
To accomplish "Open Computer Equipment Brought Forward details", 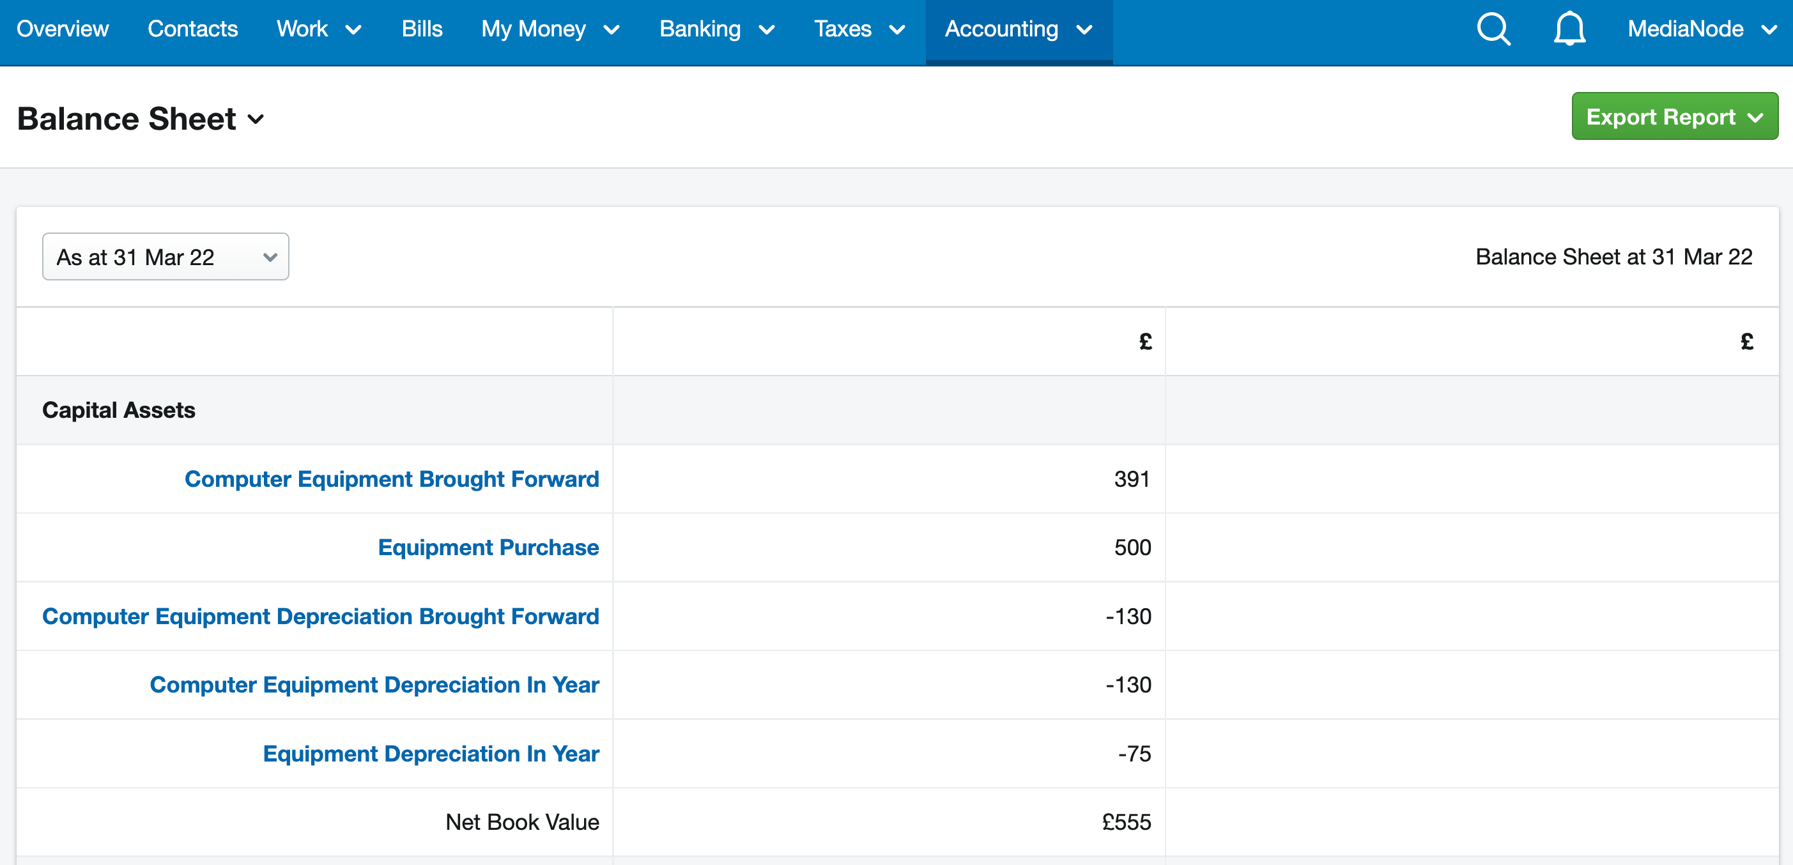I will coord(392,478).
